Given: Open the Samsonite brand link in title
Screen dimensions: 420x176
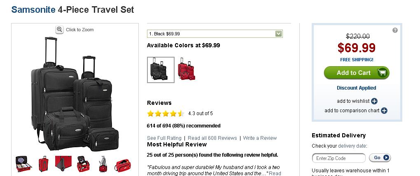Looking at the screenshot, I should 33,10.
